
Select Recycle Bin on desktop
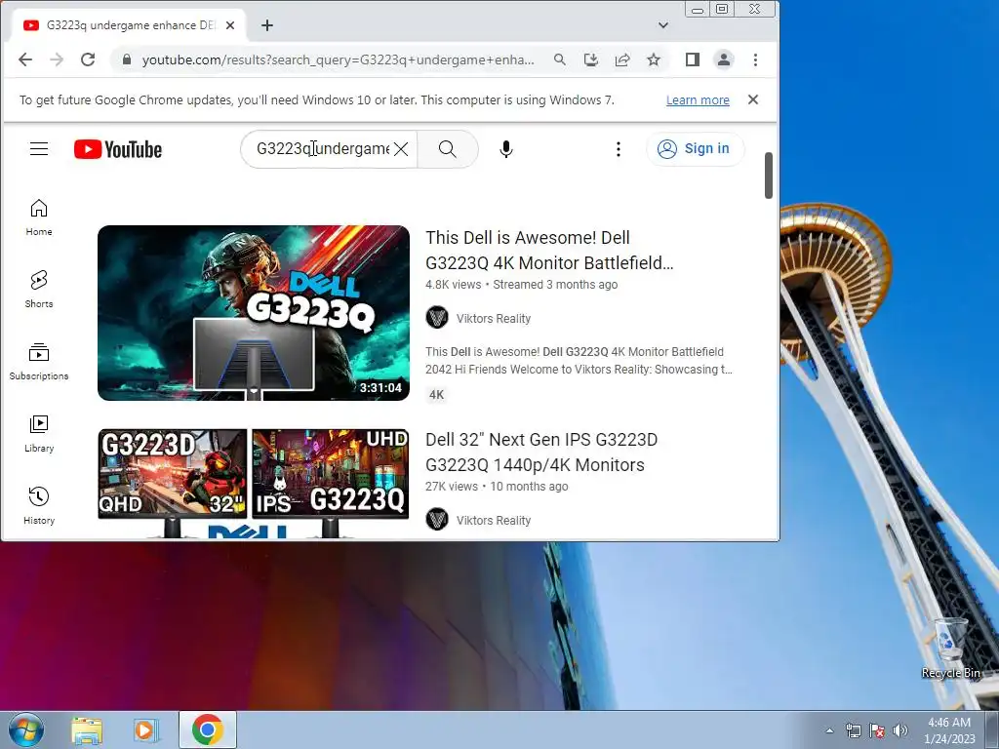950,648
